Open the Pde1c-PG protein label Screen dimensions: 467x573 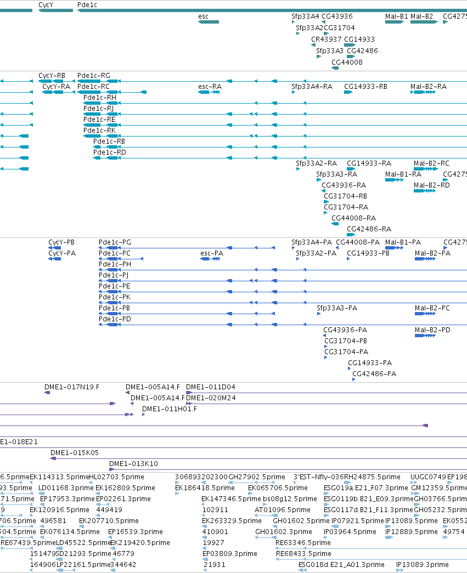(115, 242)
